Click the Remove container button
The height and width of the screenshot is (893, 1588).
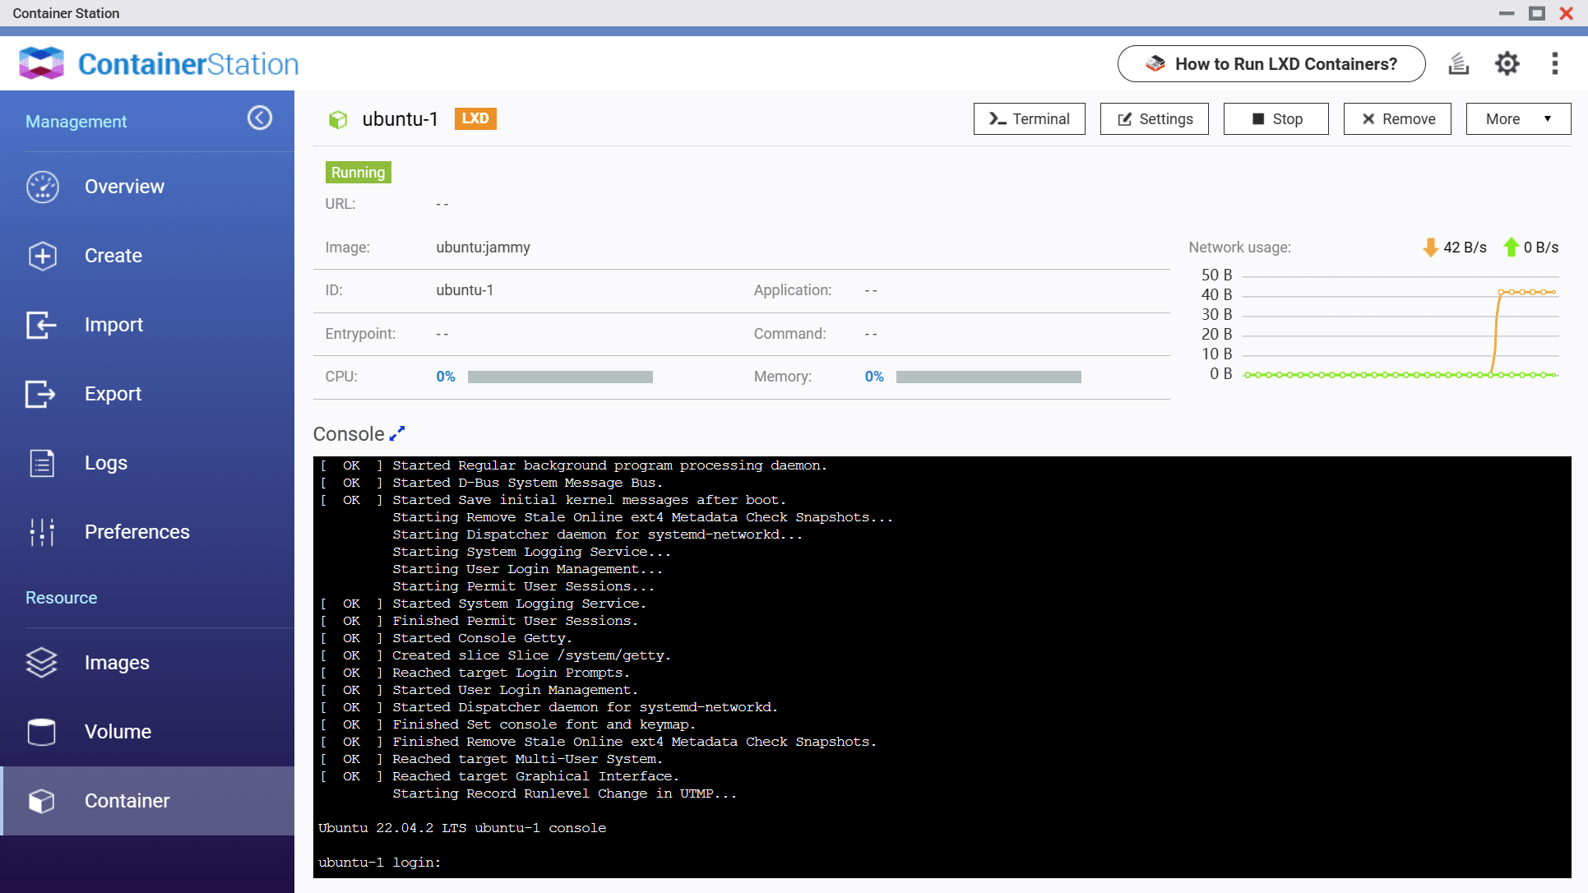(1397, 119)
